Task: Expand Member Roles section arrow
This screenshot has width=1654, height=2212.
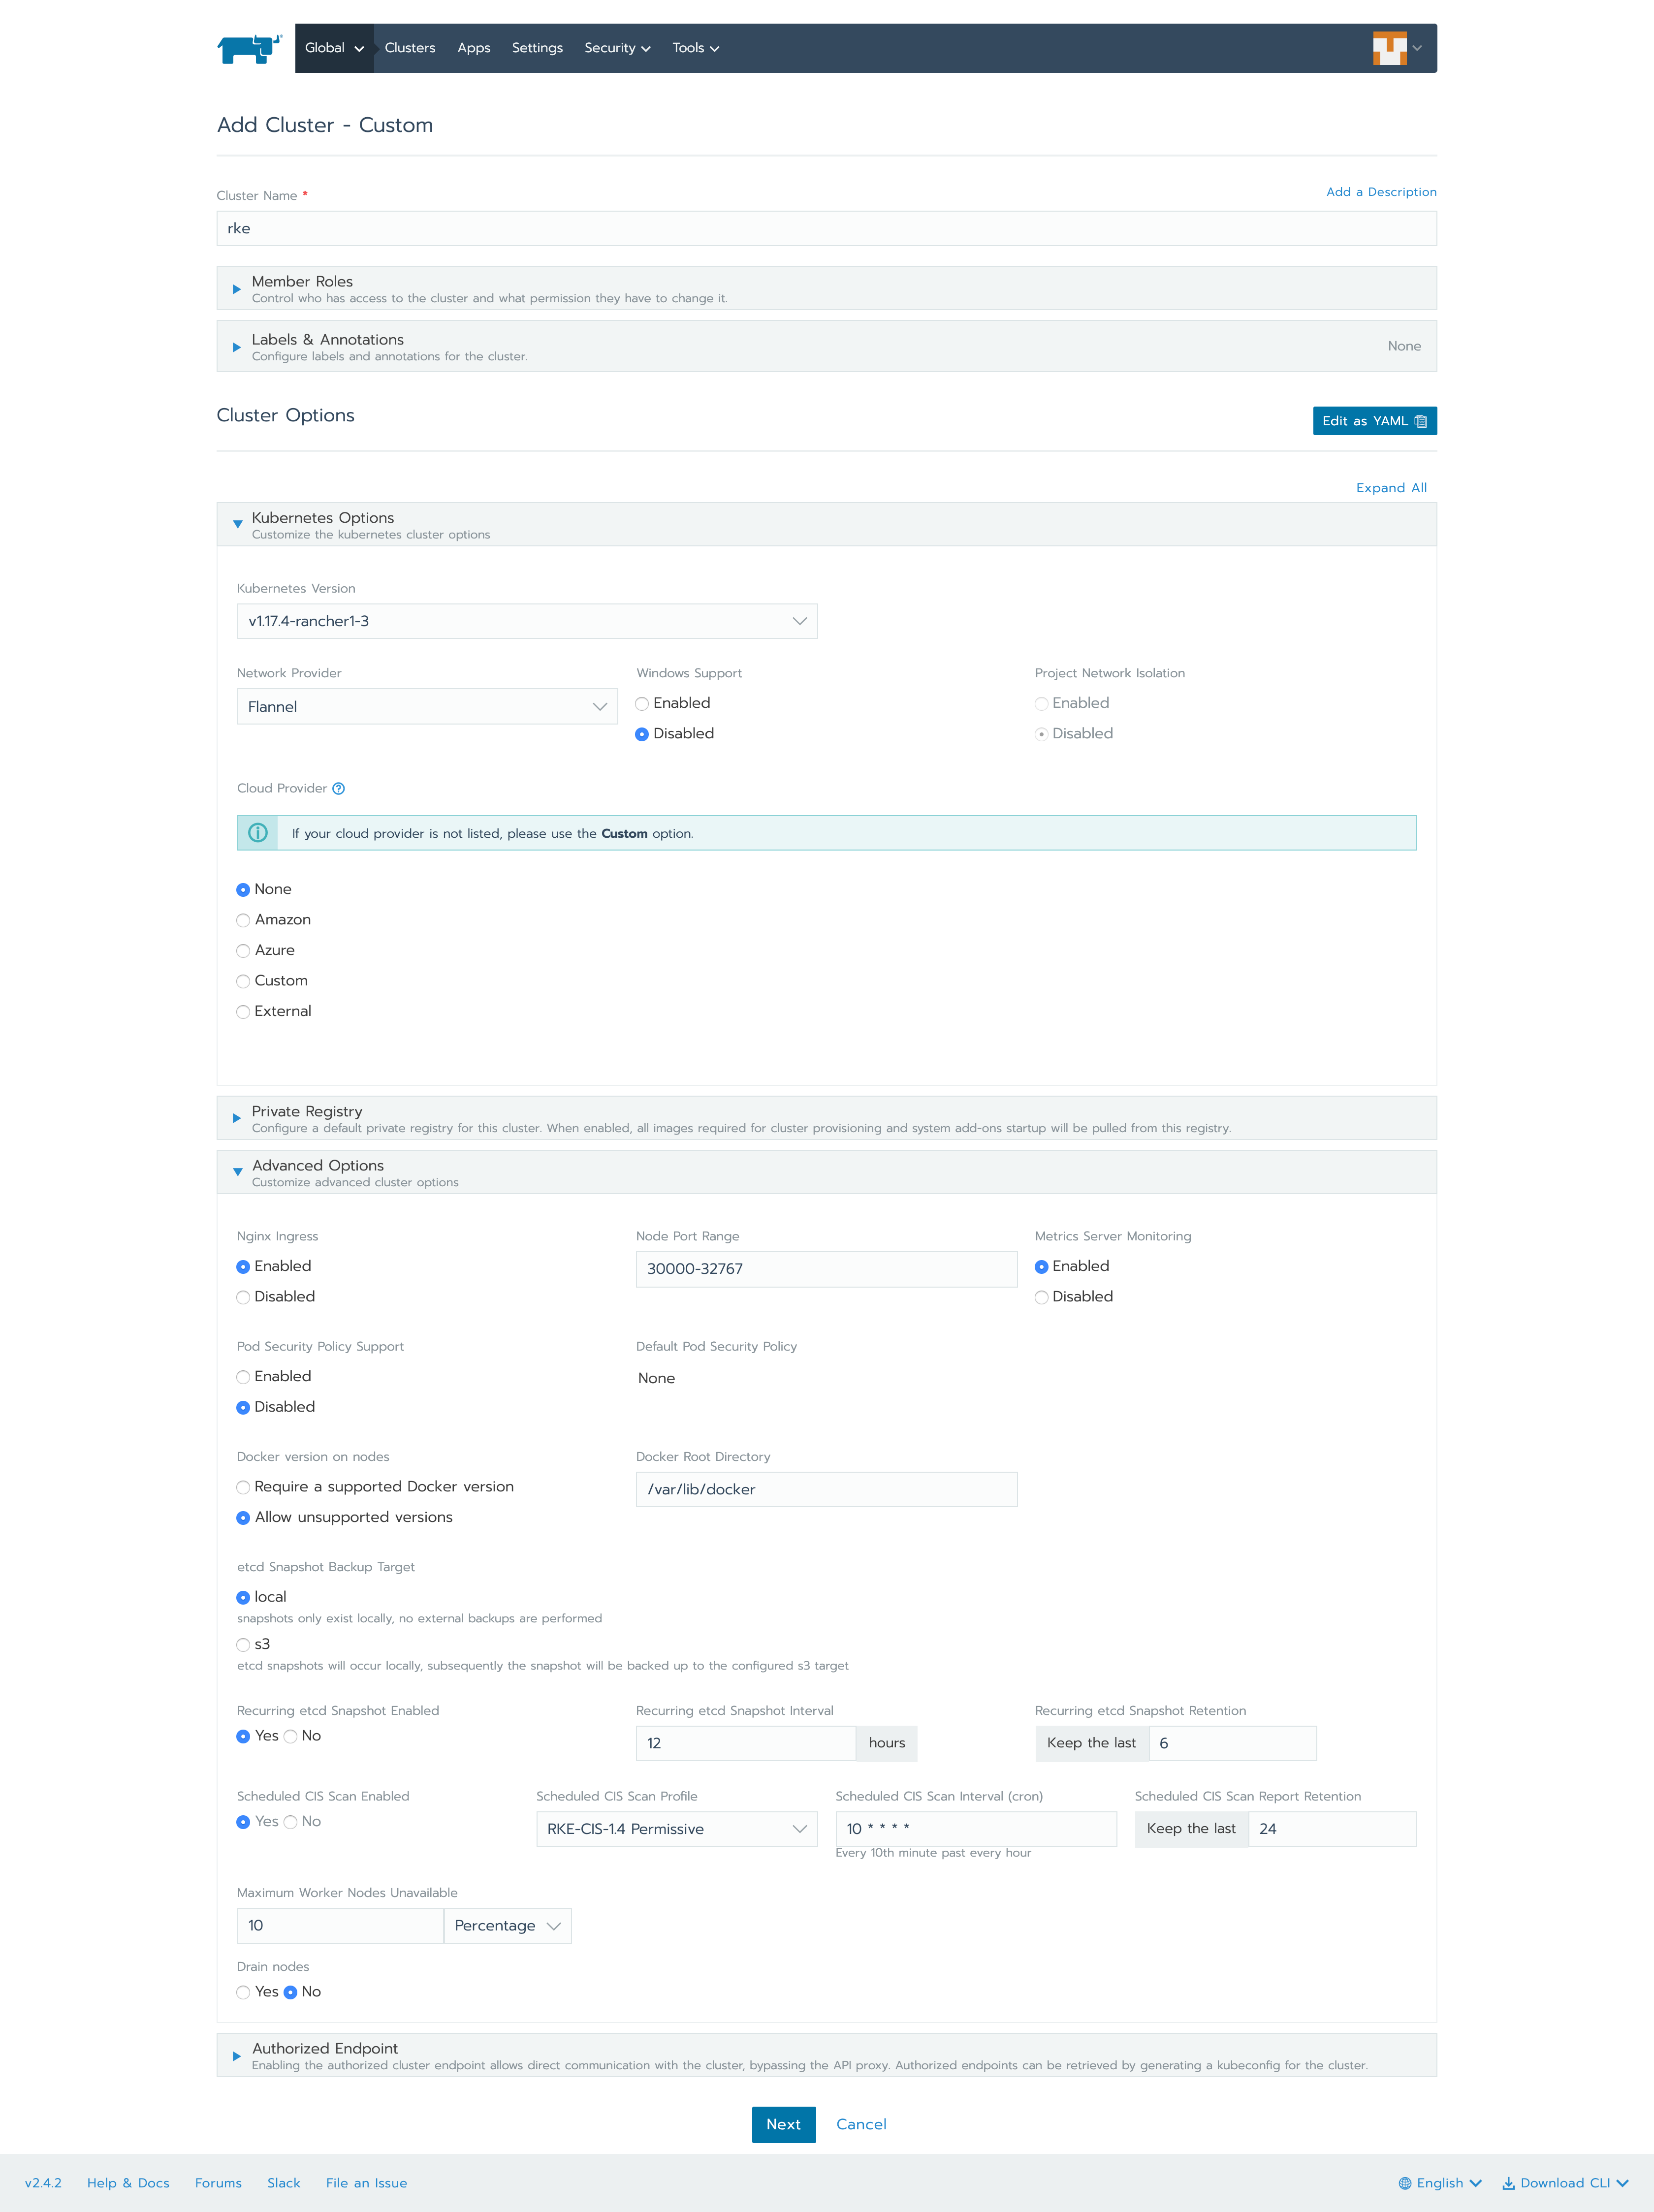Action: tap(237, 289)
